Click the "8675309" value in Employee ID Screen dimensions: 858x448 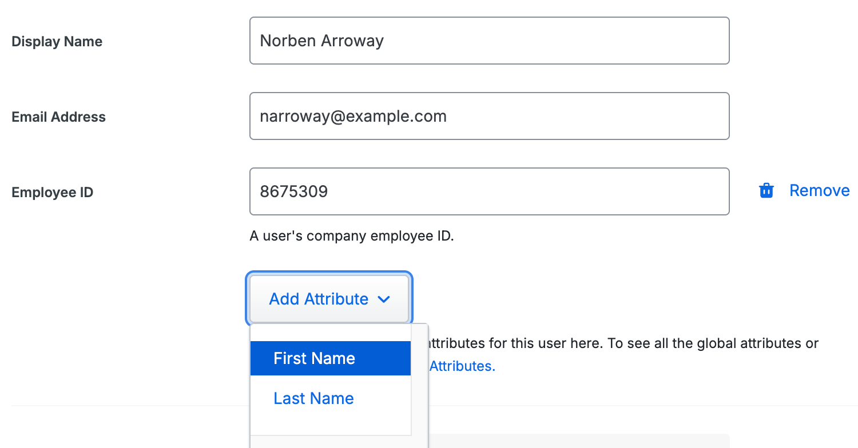[x=293, y=191]
